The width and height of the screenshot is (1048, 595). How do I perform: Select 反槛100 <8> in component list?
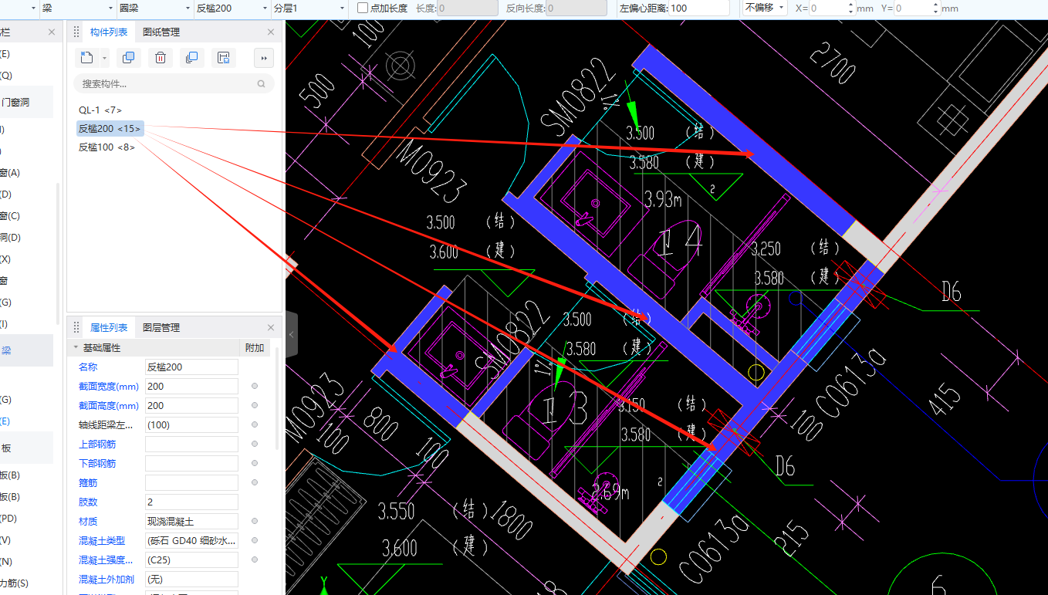point(106,147)
